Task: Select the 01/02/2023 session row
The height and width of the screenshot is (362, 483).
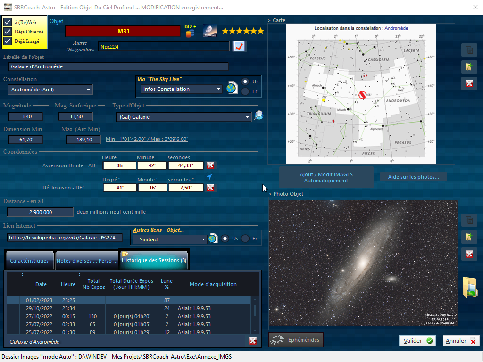Action: point(129,300)
